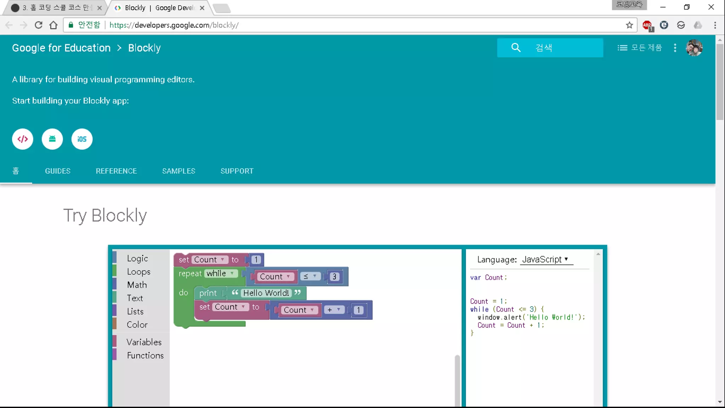Click the user profile avatar
The image size is (725, 408).
694,48
